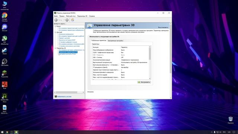Open Chrome from the taskbar
Viewport: 238px width, 134px height.
tap(7, 132)
